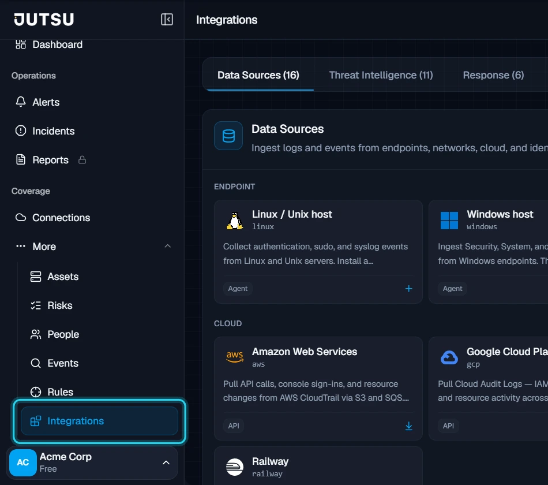
Task: Collapse the More section chevron
Action: (168, 246)
